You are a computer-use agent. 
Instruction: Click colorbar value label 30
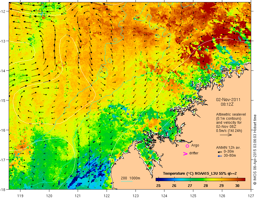[x=237, y=185]
